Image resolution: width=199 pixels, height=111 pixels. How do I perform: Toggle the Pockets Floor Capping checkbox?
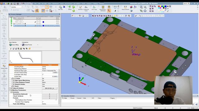(x=43, y=102)
